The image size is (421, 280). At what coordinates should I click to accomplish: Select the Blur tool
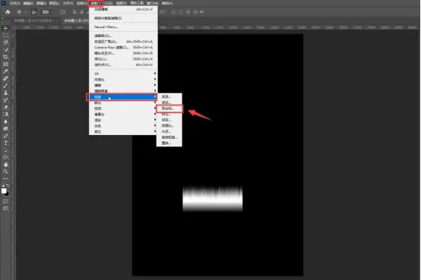pos(5,121)
